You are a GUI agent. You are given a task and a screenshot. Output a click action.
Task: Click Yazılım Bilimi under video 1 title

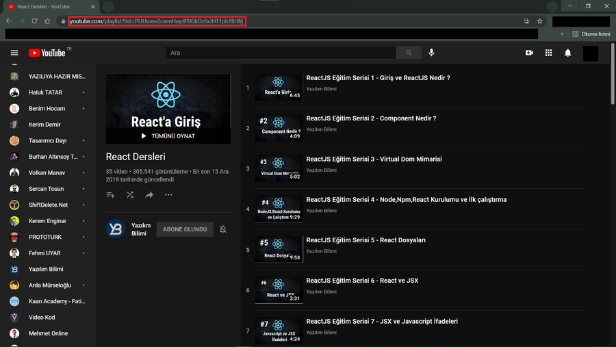[x=322, y=89]
